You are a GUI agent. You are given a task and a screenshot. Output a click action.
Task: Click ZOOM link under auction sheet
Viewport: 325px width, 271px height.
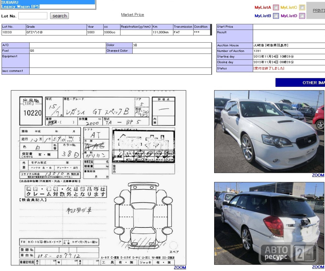click(x=180, y=267)
